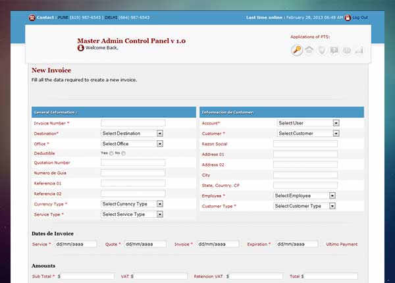
Task: Open the Select Employee dropdown
Action: (x=305, y=195)
